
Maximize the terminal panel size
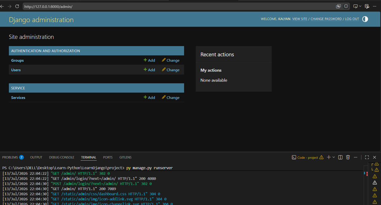367,157
